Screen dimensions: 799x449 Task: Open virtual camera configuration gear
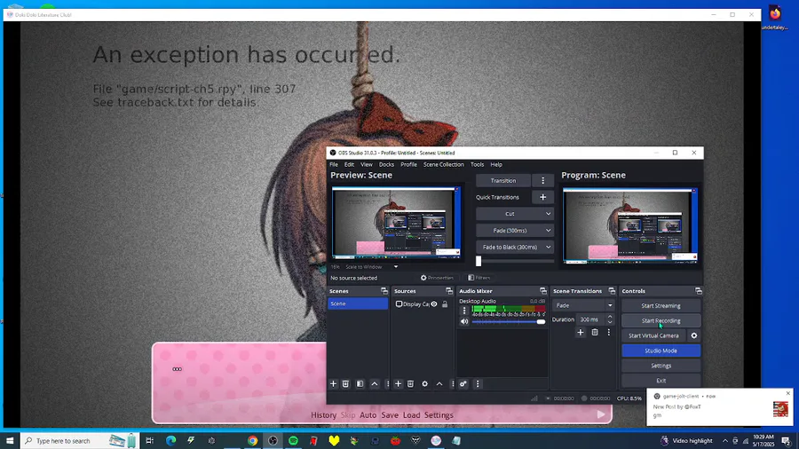(694, 335)
